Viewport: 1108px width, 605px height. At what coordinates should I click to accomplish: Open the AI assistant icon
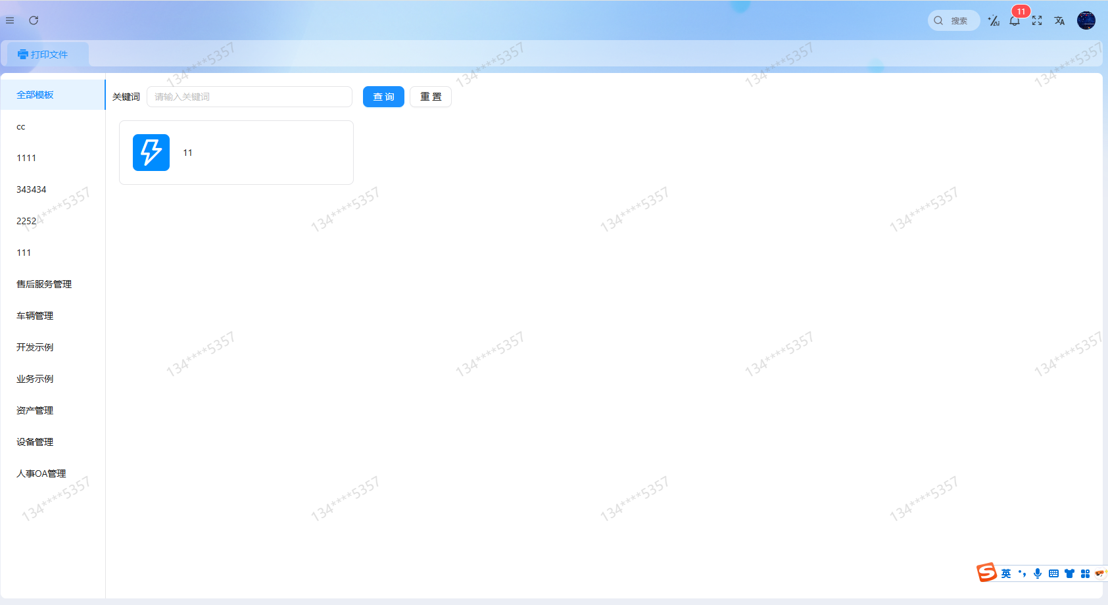[x=994, y=21]
